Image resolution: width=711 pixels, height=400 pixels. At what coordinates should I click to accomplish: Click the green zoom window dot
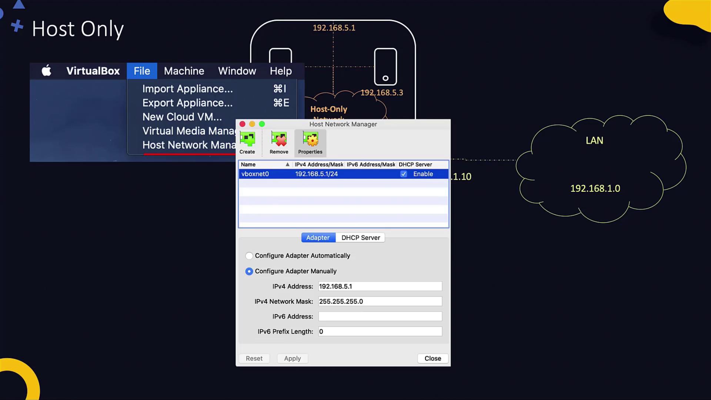(x=262, y=124)
